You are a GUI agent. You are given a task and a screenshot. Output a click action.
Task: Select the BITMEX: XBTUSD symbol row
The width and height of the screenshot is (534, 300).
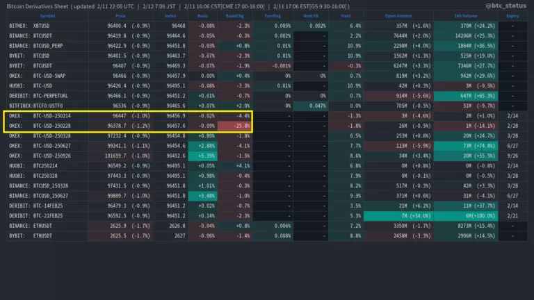click(267, 26)
